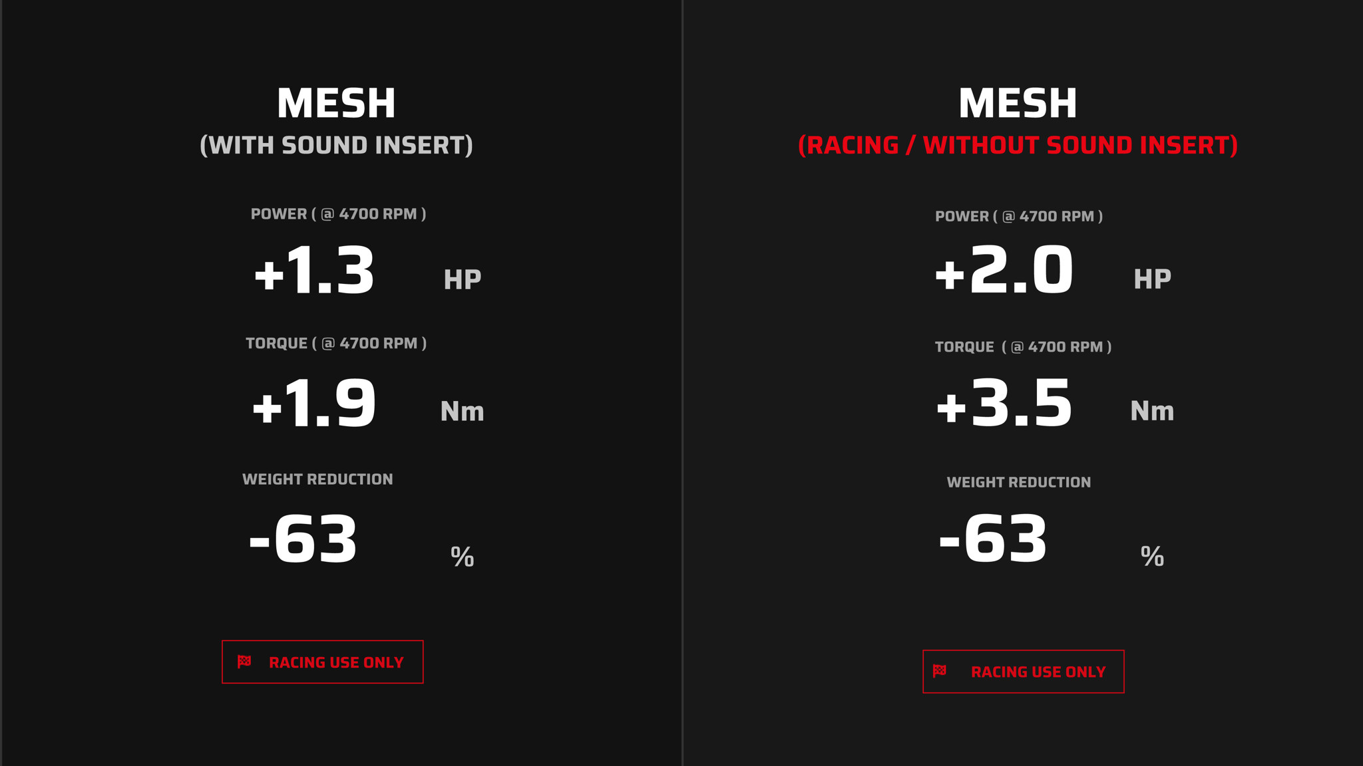Screen dimensions: 1363x766
Task: Click the WITH SOUND INSERT subtitle
Action: tap(337, 145)
